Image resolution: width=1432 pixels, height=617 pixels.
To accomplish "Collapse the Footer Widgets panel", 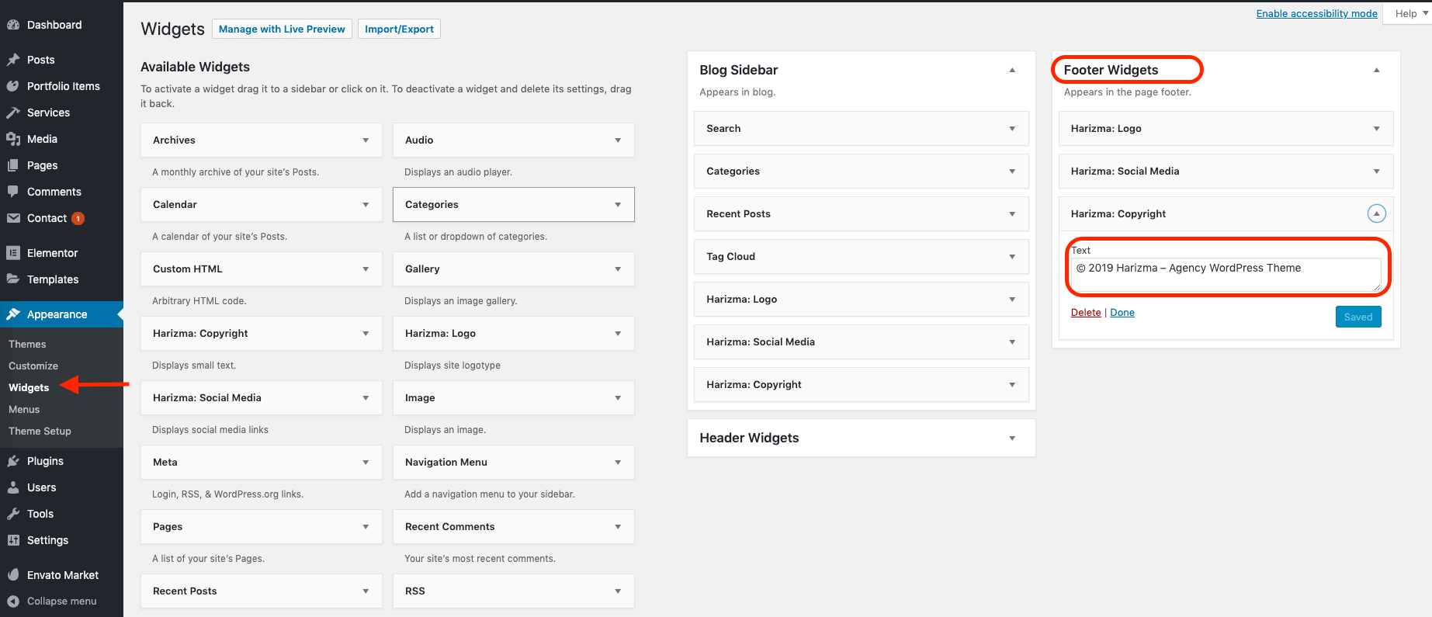I will pos(1376,70).
